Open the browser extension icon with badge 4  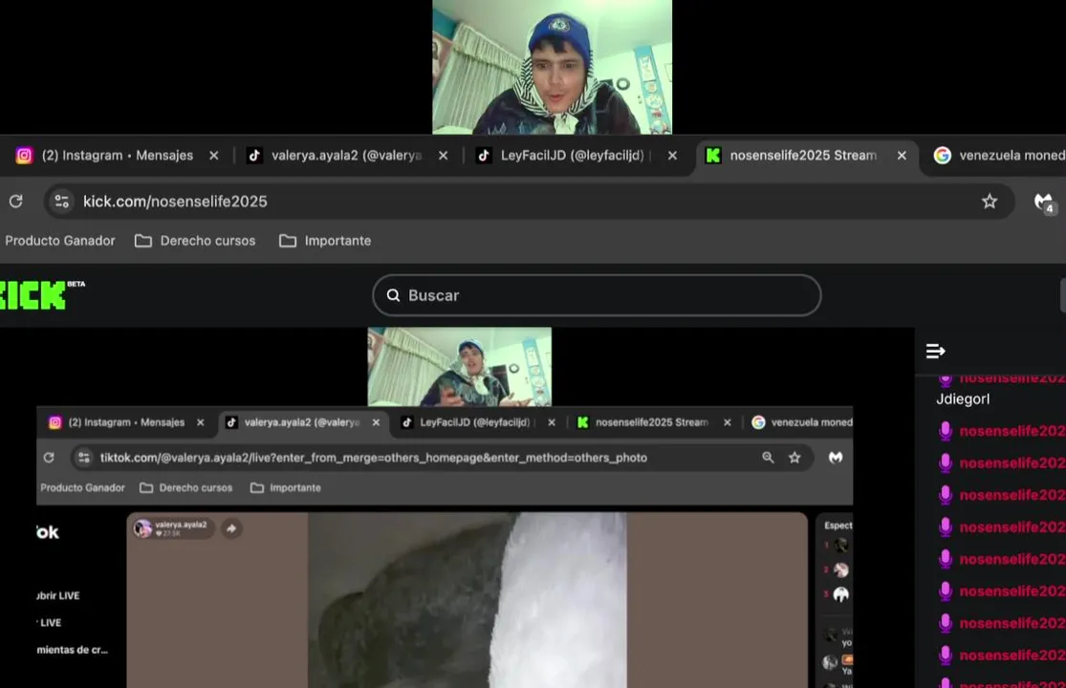click(1044, 202)
